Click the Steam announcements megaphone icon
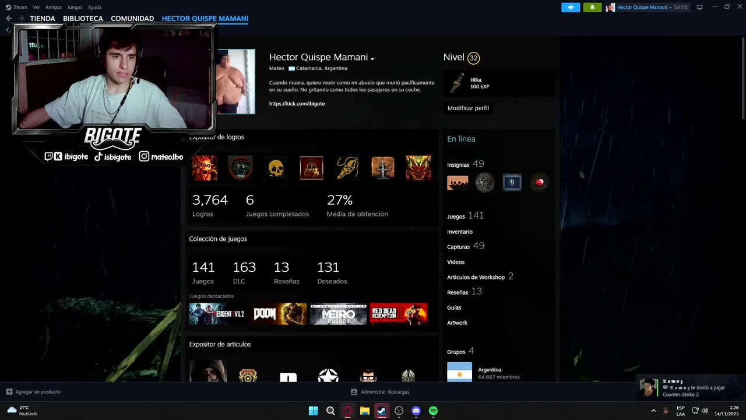Screen dimensions: 746x420 coord(571,7)
